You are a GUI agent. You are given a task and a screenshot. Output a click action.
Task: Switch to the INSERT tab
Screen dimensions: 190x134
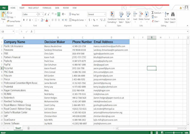pyautogui.click(x=22, y=8)
